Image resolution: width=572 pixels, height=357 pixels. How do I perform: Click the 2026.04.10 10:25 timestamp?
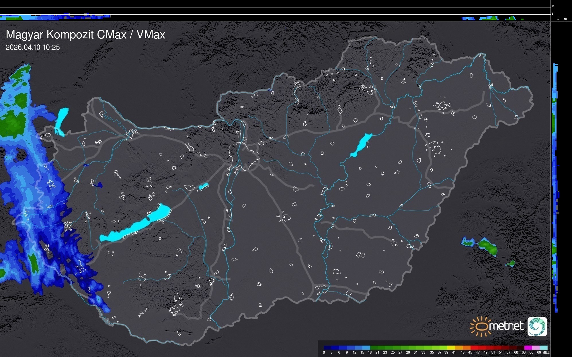click(x=33, y=48)
